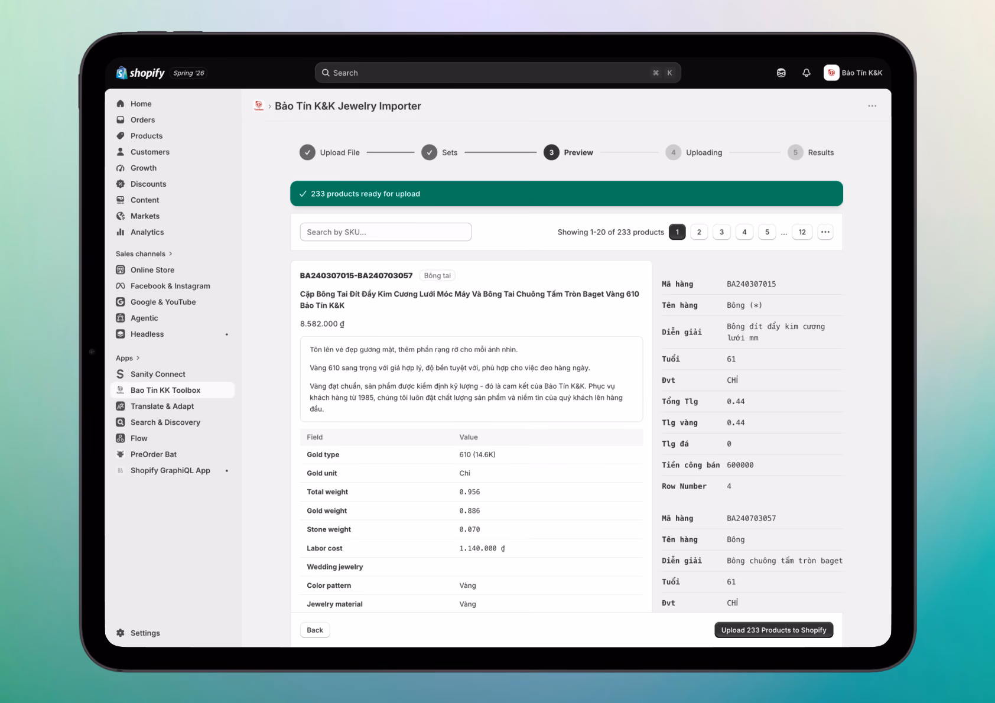The width and height of the screenshot is (995, 703).
Task: Click Upload 233 Products to Shopify
Action: (x=773, y=630)
